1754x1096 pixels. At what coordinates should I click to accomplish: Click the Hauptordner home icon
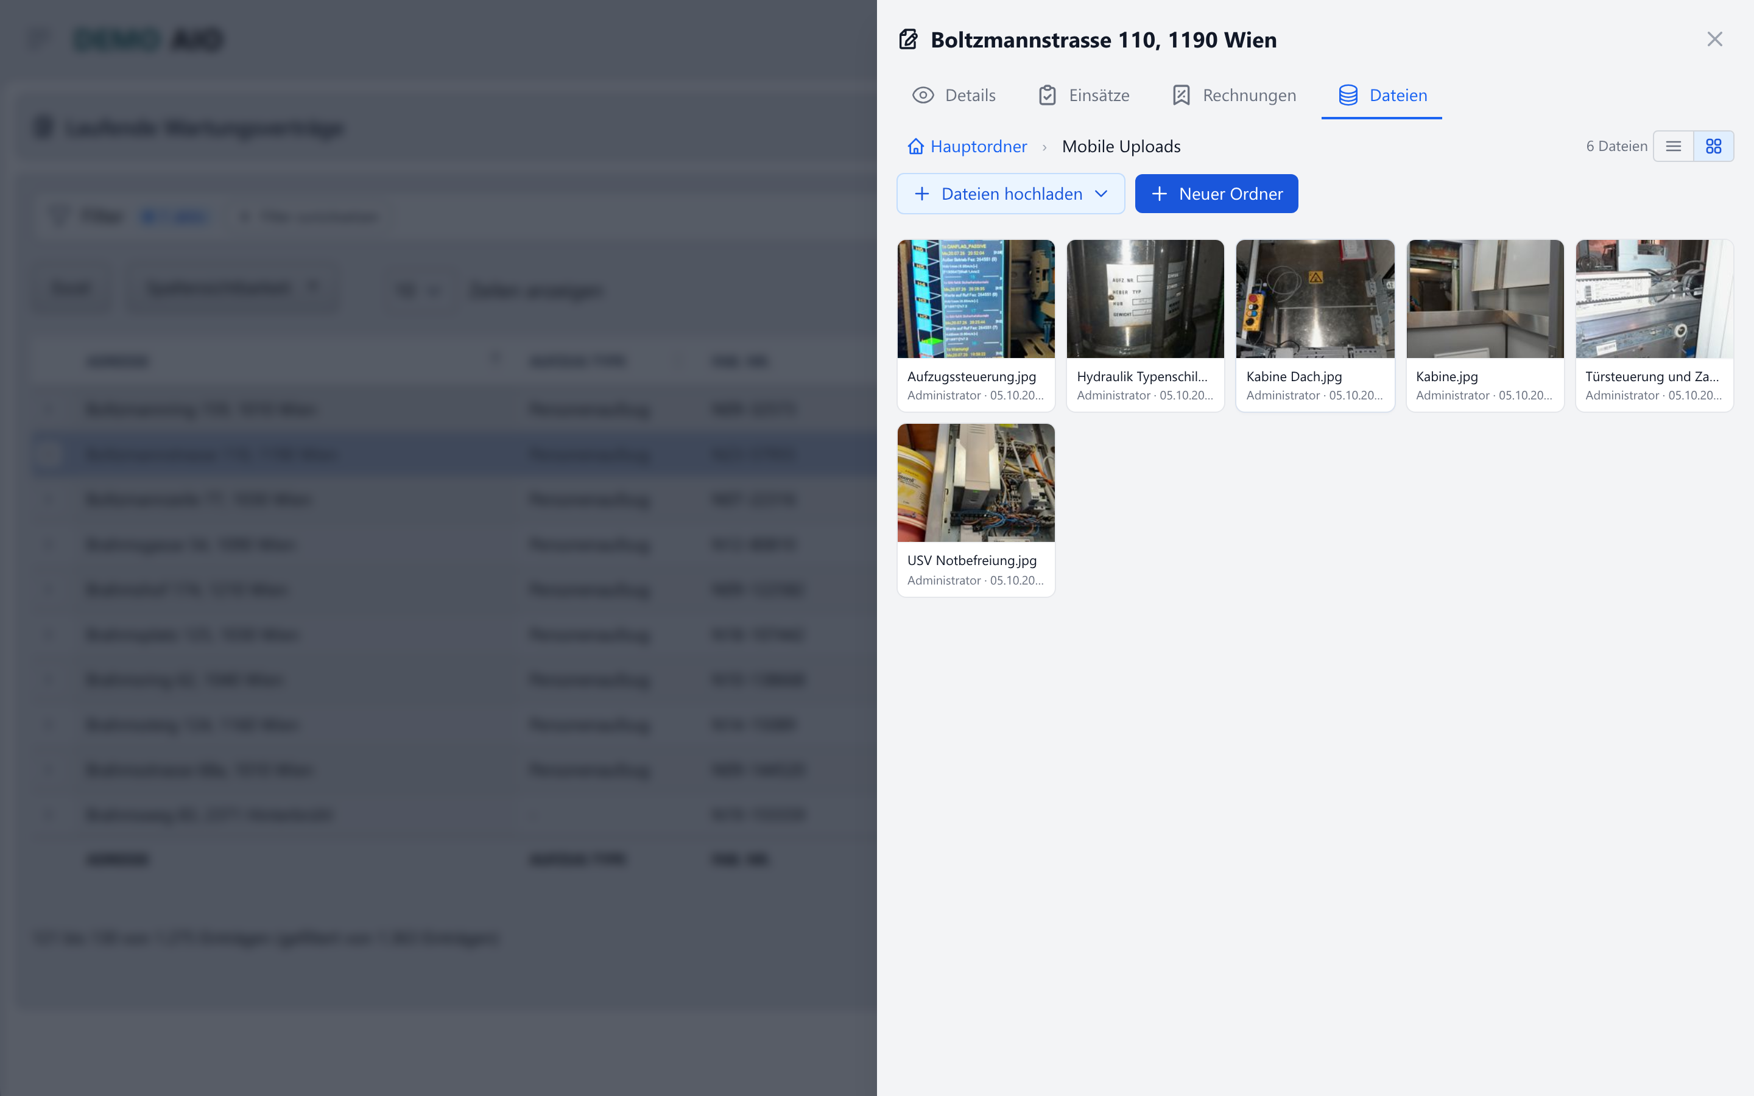point(915,146)
